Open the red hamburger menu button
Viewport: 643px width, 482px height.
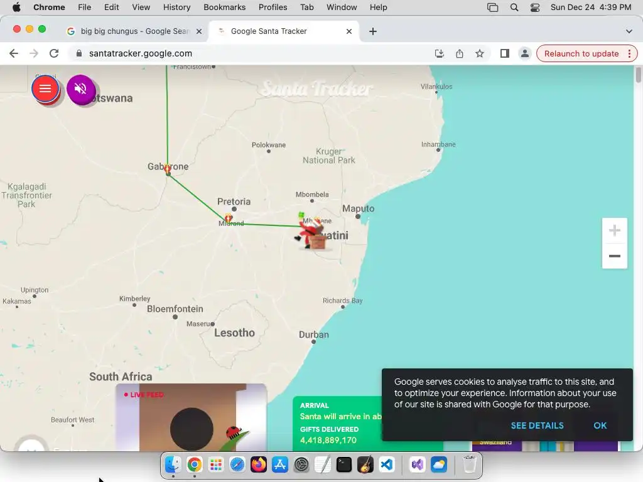point(45,88)
